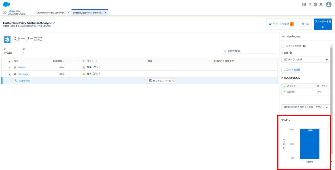Screen dimensions: 335x170
Task: Open the notifications bell
Action: tap(321, 4)
